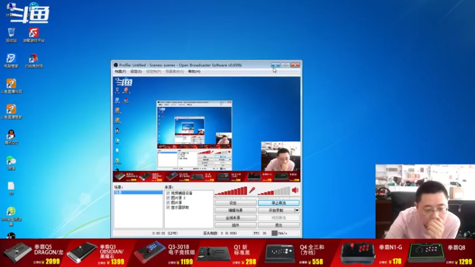Mute the microphone via OBS mic icon

pos(252,190)
